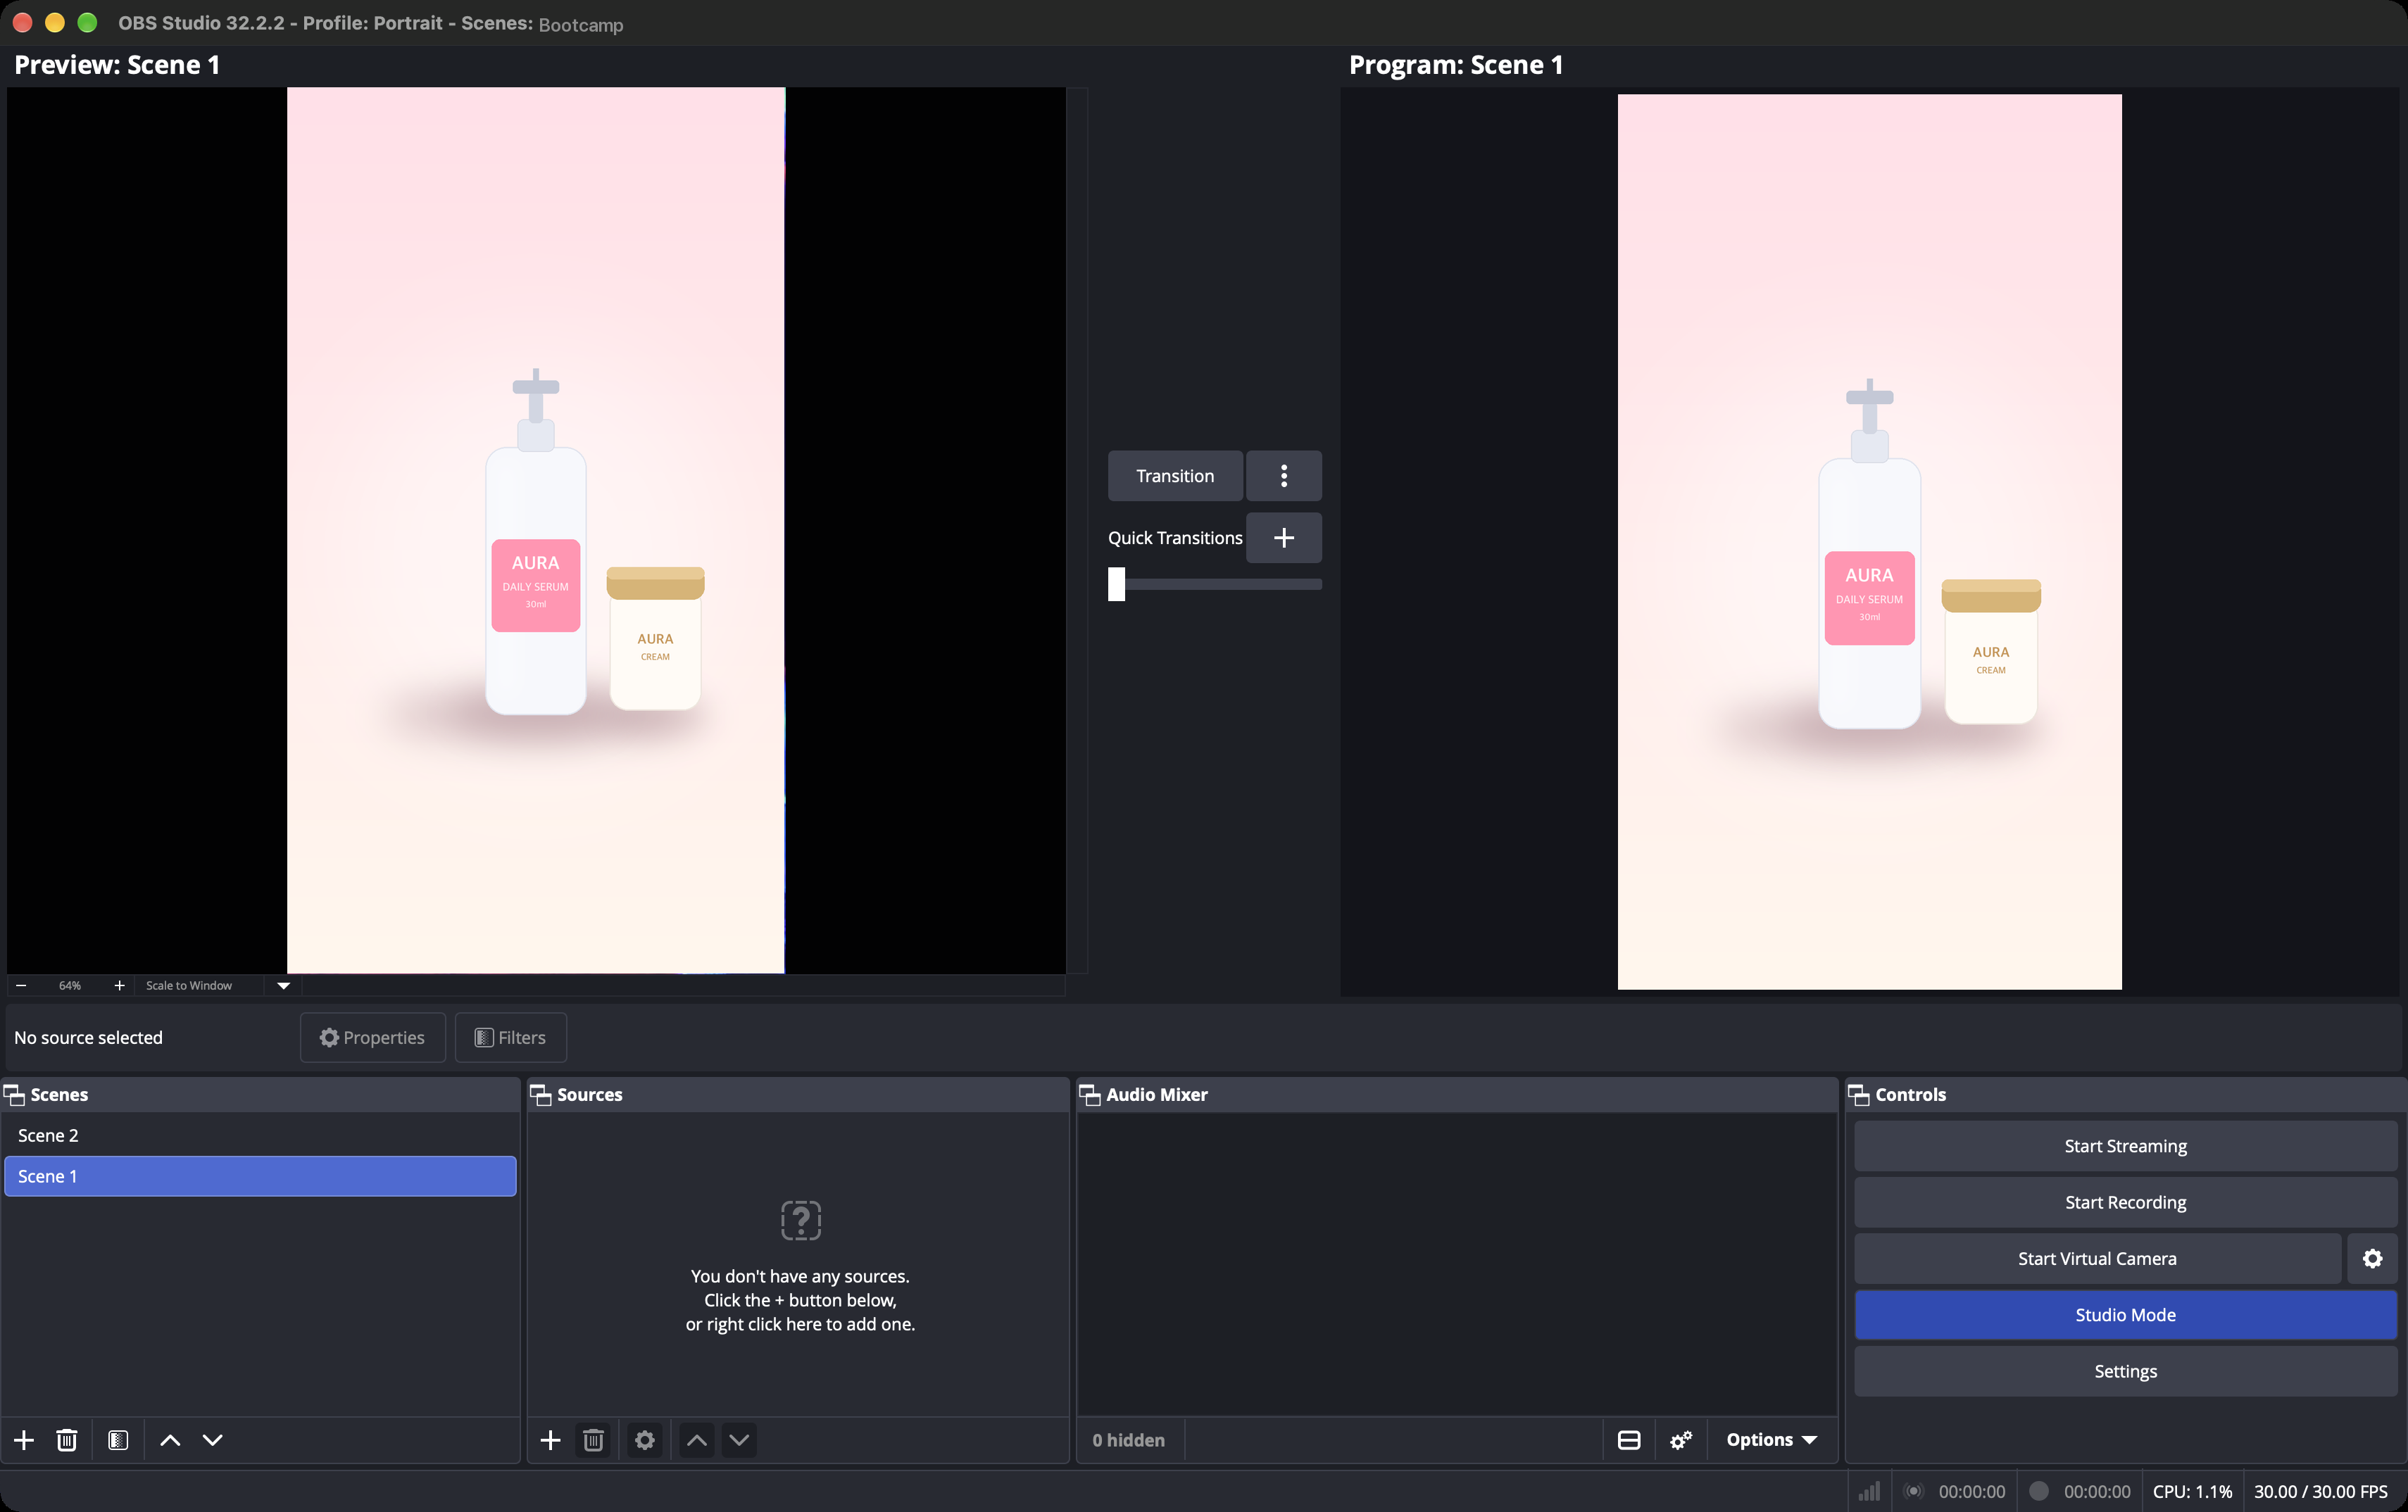Image resolution: width=2408 pixels, height=1512 pixels.
Task: Move source up arrow in Sources panel
Action: pos(697,1440)
